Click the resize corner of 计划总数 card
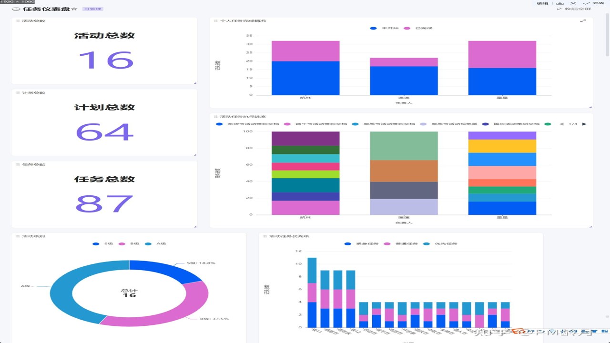 [195, 155]
